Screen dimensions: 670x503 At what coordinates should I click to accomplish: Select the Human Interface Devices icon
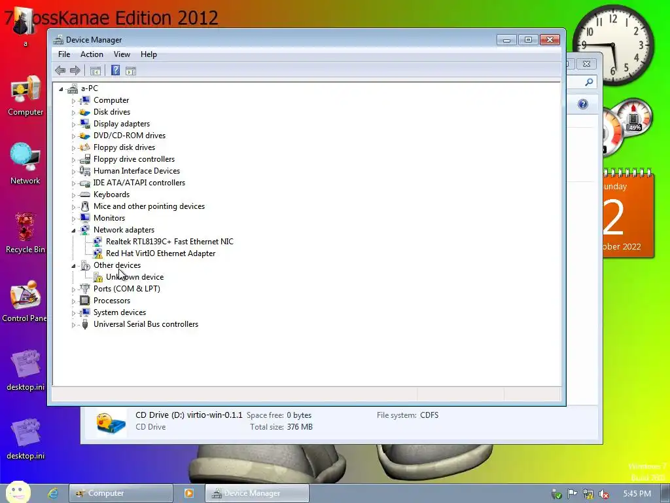(x=85, y=171)
